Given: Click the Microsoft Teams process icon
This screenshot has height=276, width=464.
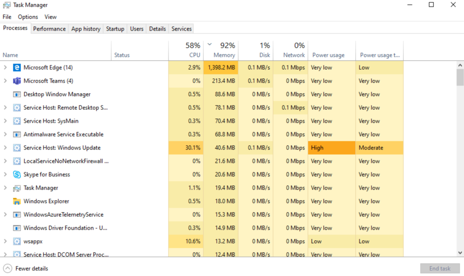Looking at the screenshot, I should (x=17, y=81).
